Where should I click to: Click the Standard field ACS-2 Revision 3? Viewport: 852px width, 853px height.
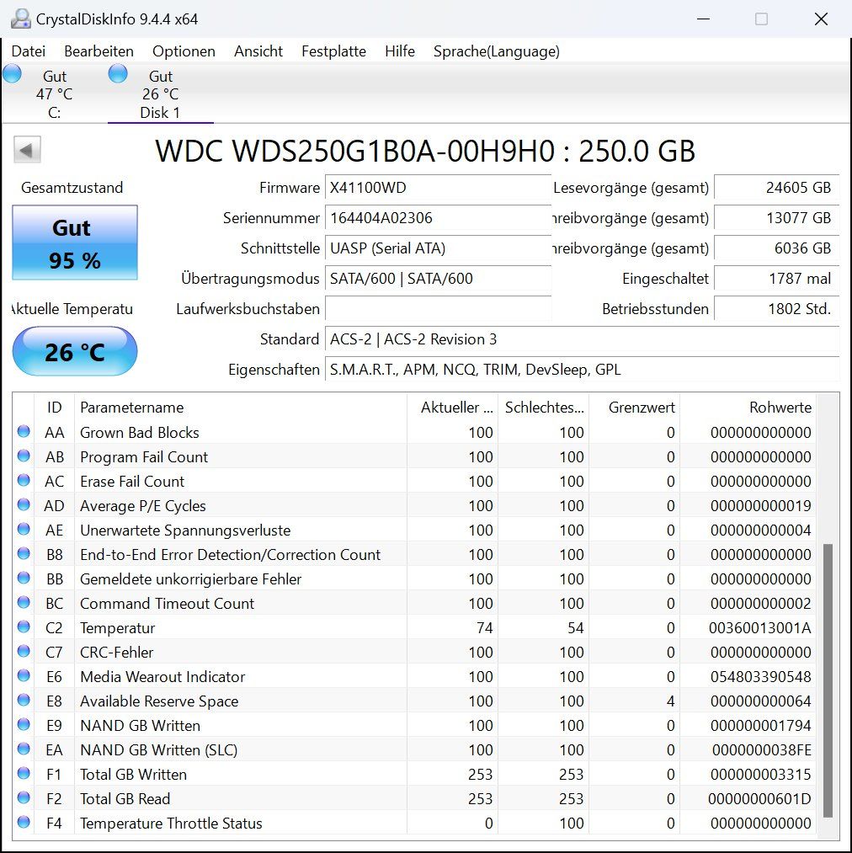[x=582, y=339]
